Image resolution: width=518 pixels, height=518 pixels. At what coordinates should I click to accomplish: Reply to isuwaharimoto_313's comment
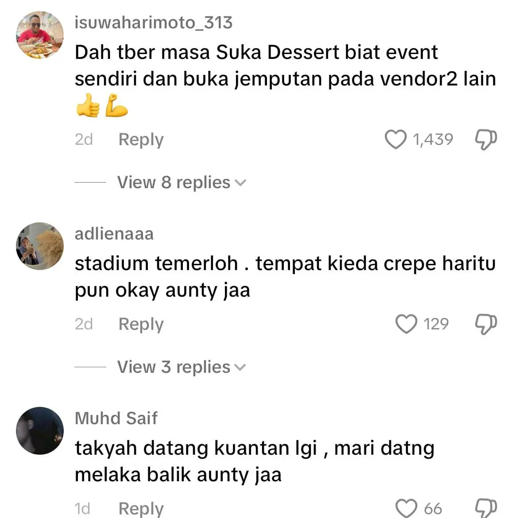tap(141, 140)
